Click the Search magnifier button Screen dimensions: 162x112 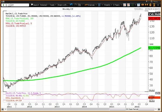(35, 5)
